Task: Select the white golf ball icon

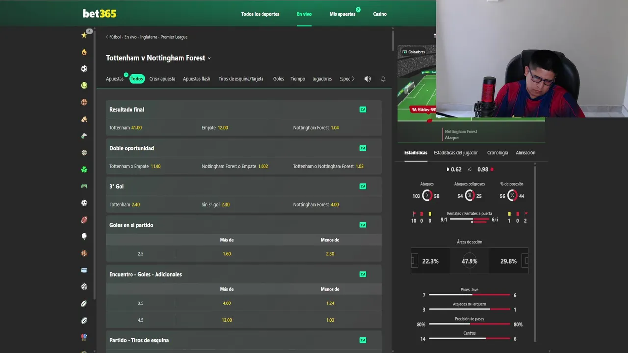Action: [84, 237]
